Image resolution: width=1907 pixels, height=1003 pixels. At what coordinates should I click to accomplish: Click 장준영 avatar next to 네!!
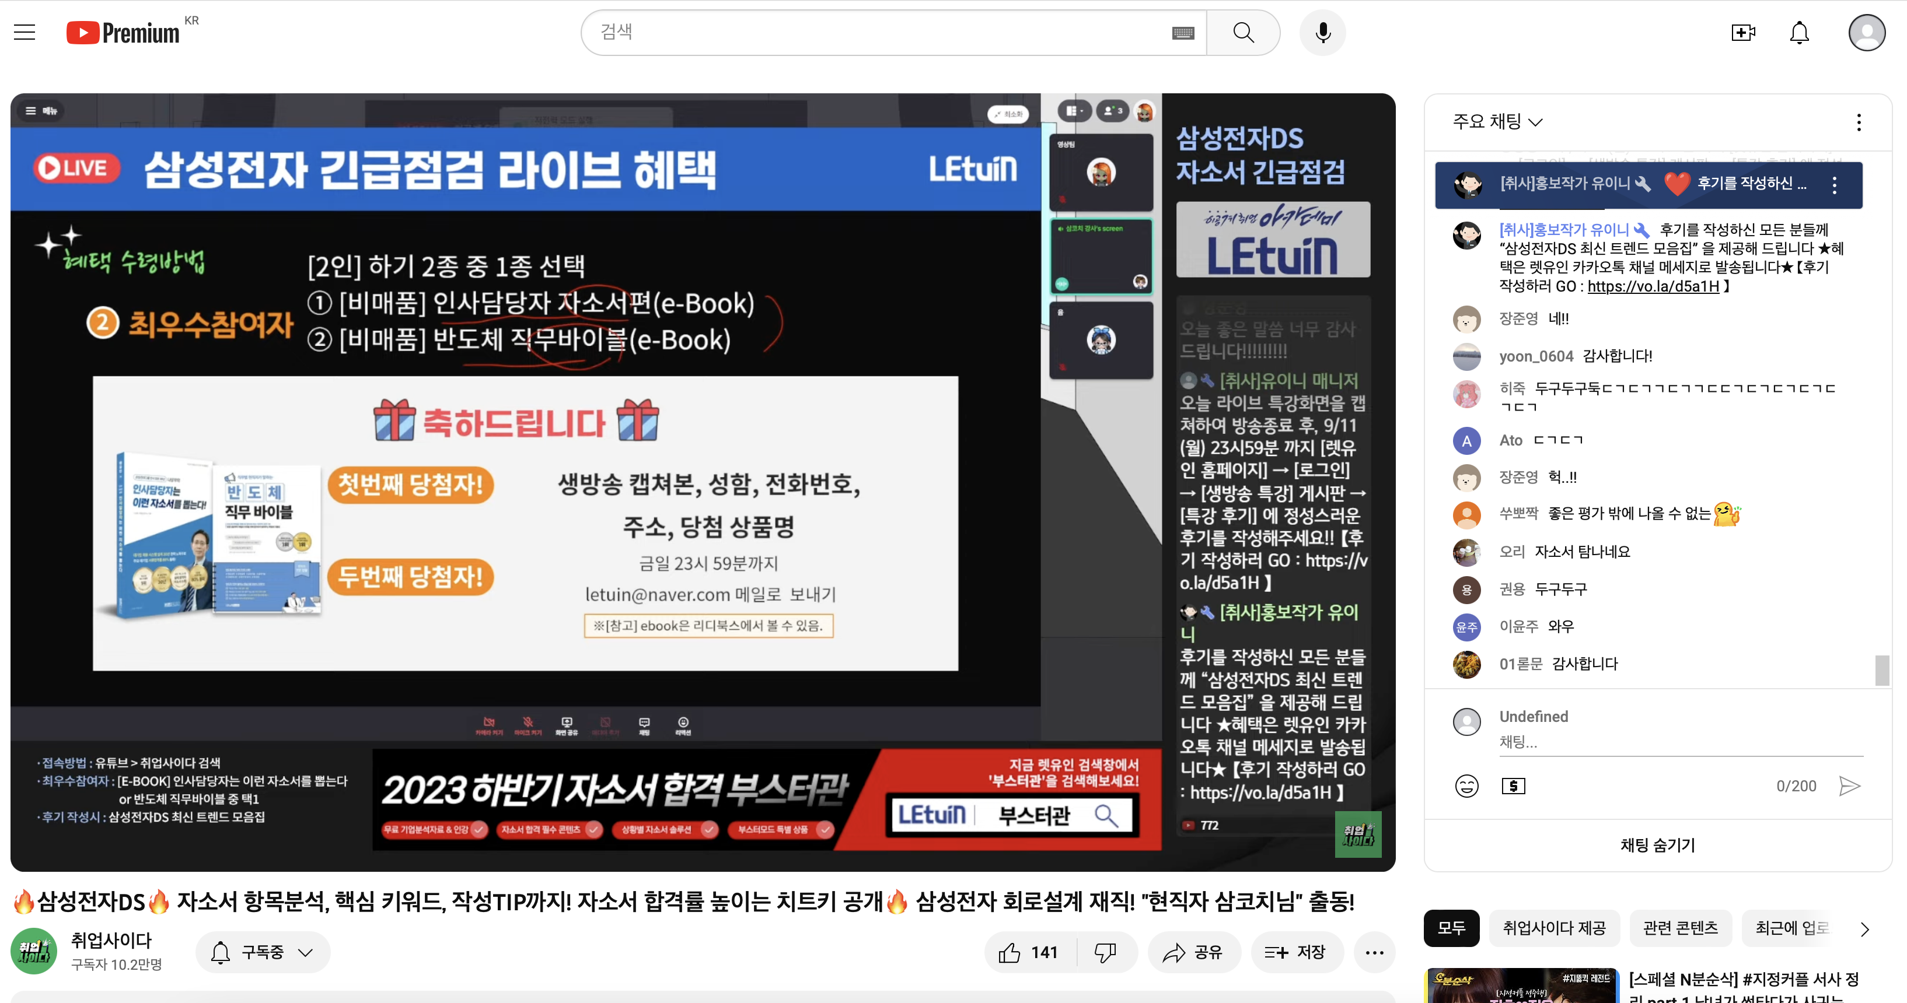pos(1466,320)
